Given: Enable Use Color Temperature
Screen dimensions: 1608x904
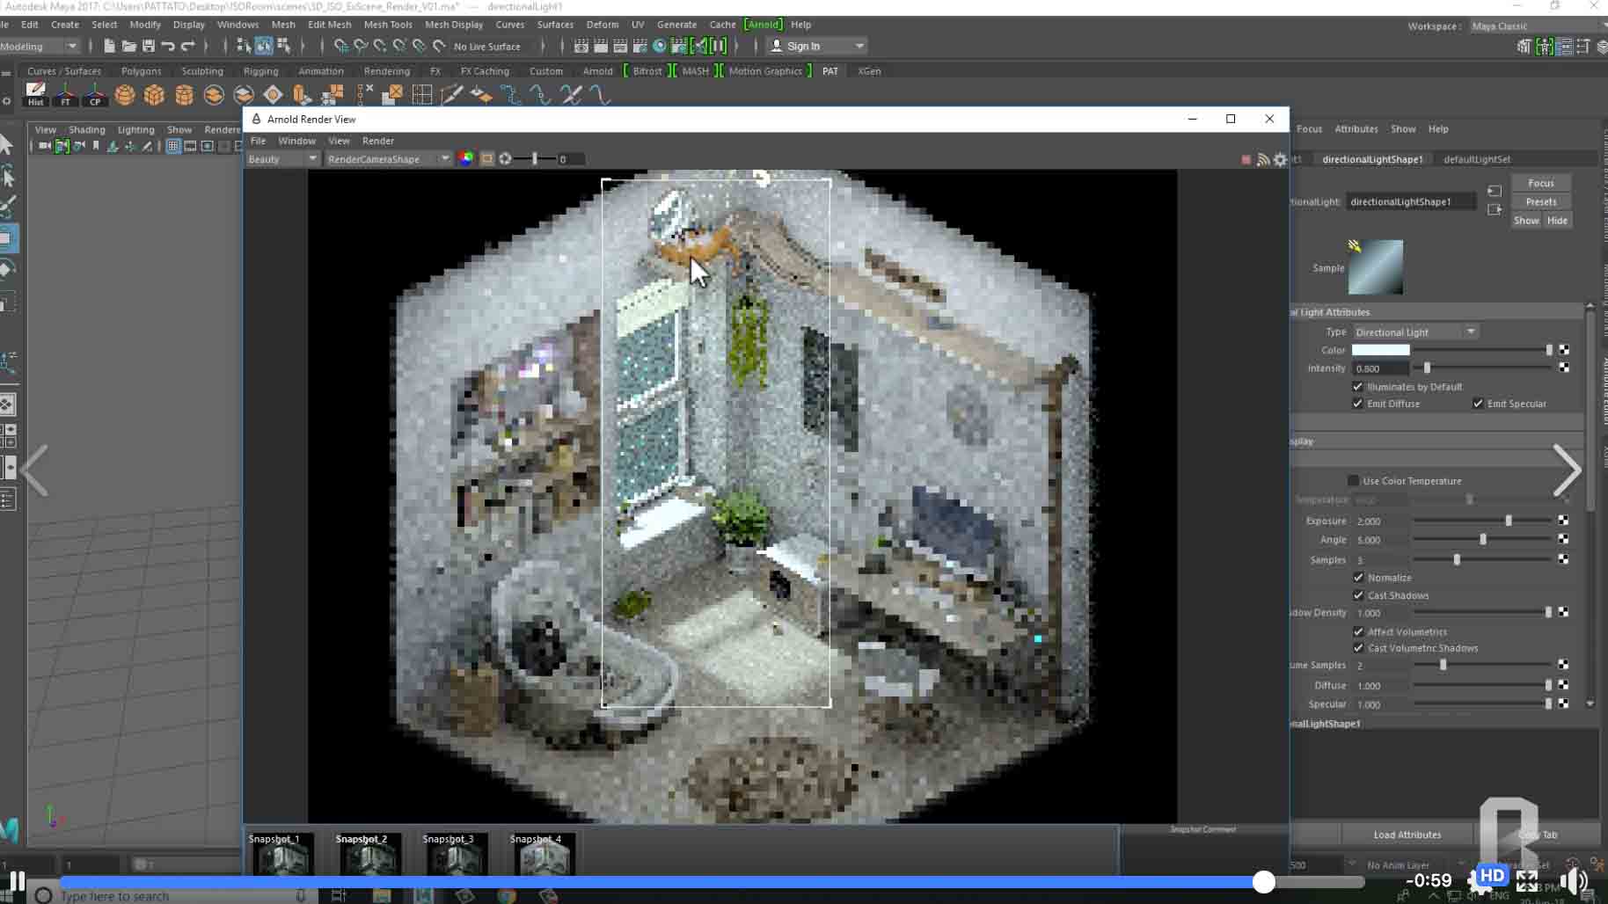Looking at the screenshot, I should 1353,481.
